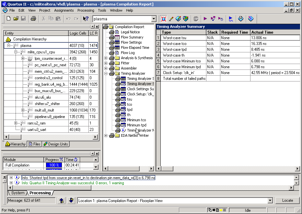Click the Location input field
Screen dimensions: 302x214
tap(173, 201)
